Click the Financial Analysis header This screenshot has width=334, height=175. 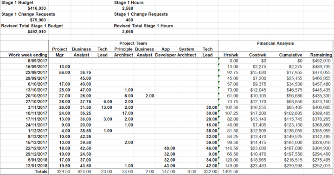point(276,43)
